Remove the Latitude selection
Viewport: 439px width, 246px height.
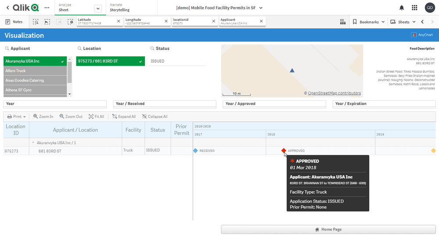tap(119, 21)
